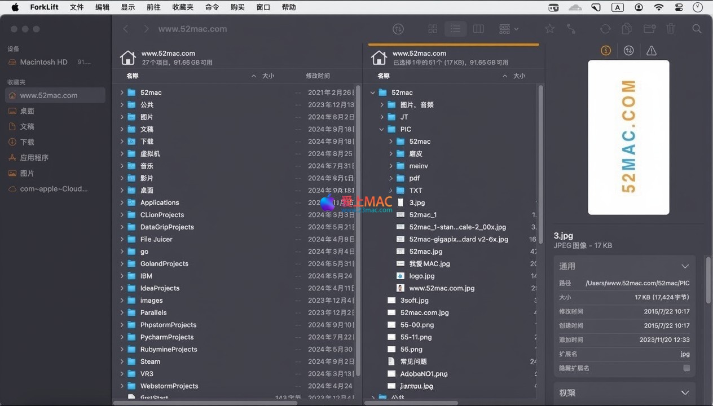The width and height of the screenshot is (713, 406).
Task: Click the 3.jpg preview thumbnail
Action: (628, 137)
